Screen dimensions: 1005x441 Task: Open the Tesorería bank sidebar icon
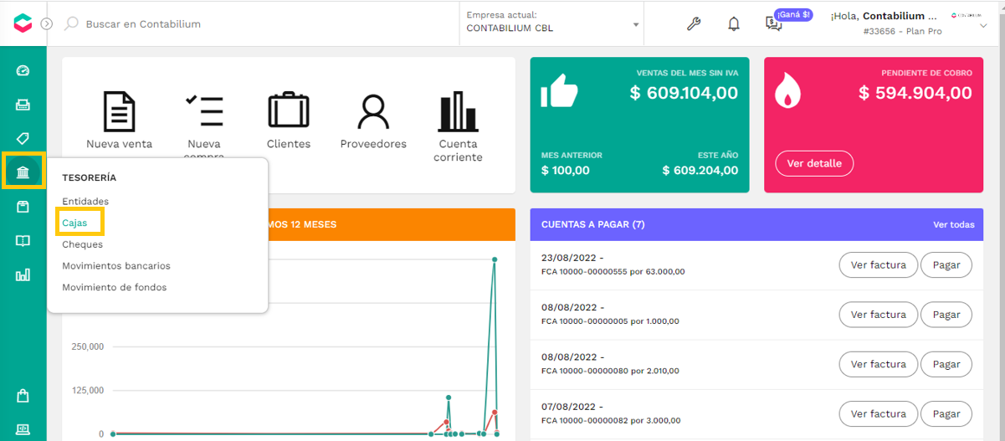click(x=23, y=172)
